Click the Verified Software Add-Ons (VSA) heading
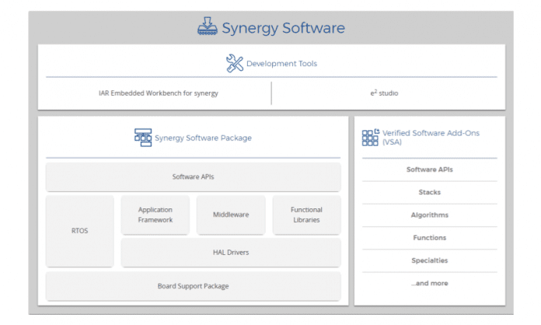The image size is (541, 325). (x=431, y=138)
